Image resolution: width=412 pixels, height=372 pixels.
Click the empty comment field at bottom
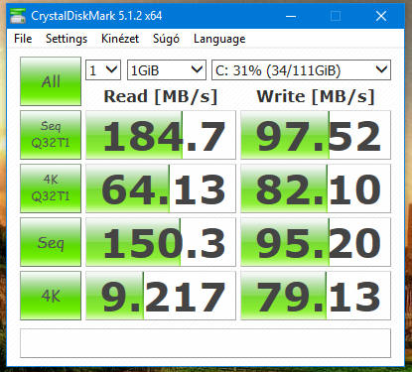(206, 343)
